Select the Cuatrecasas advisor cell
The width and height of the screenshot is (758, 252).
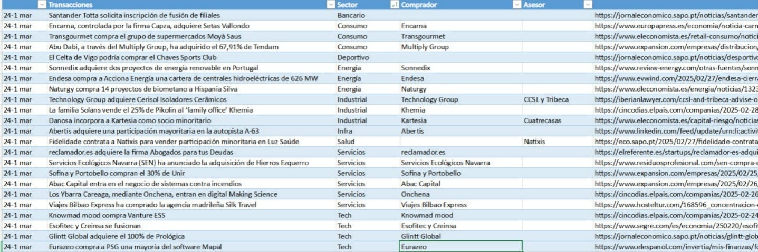tap(557, 120)
